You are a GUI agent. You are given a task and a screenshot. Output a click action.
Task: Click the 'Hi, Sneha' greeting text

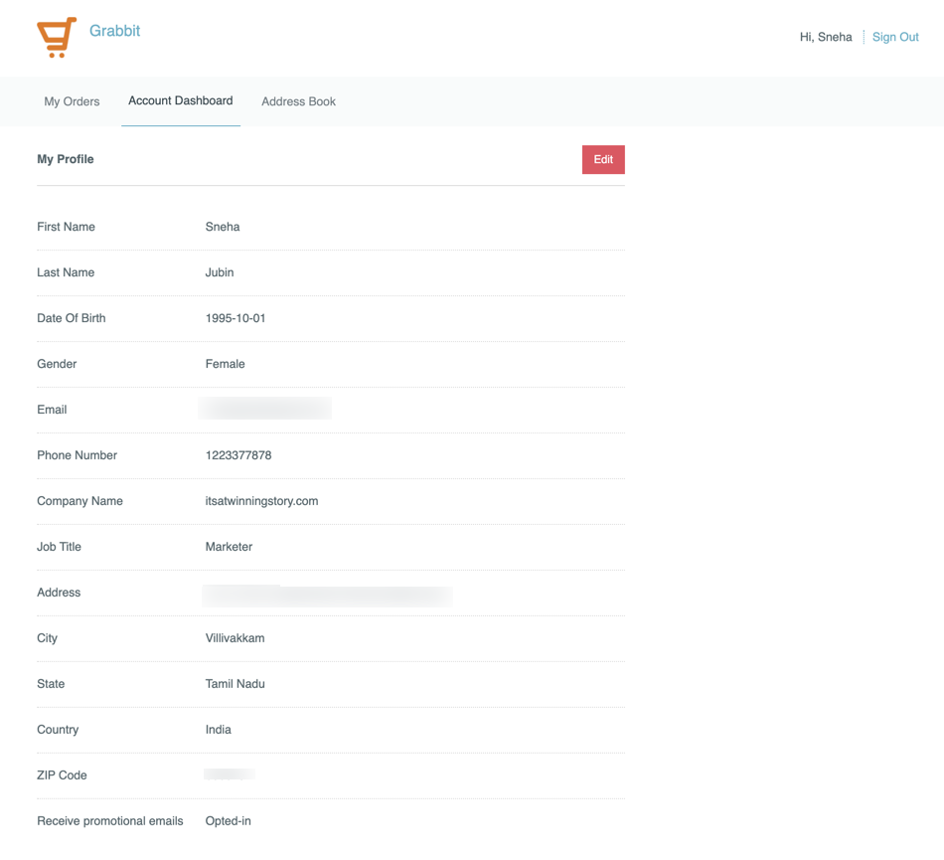825,37
